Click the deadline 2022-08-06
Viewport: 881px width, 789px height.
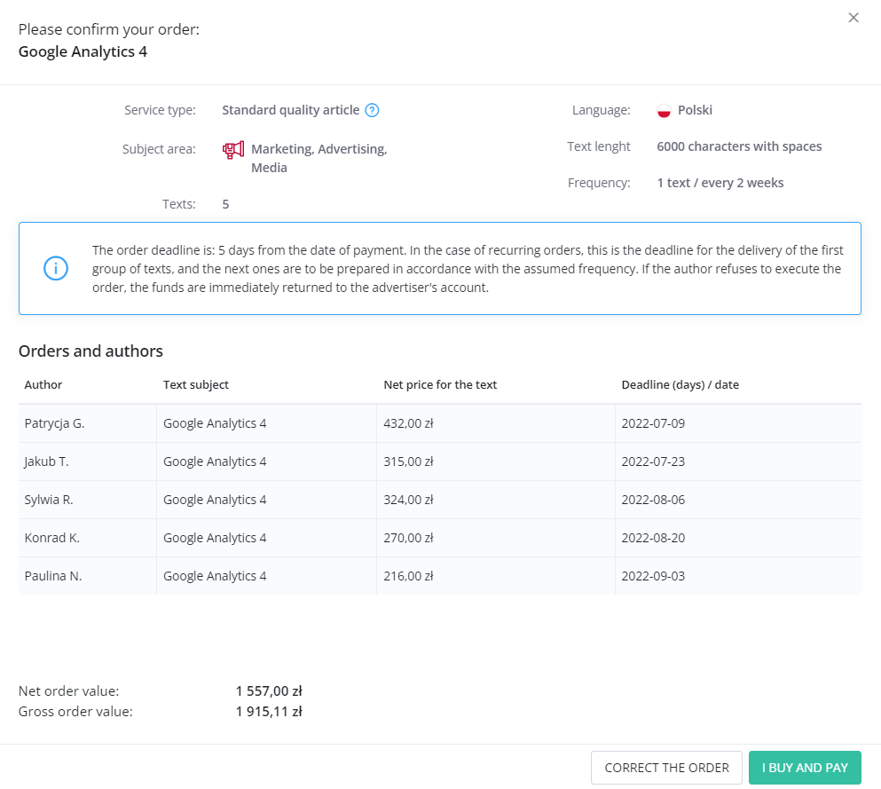pos(653,501)
